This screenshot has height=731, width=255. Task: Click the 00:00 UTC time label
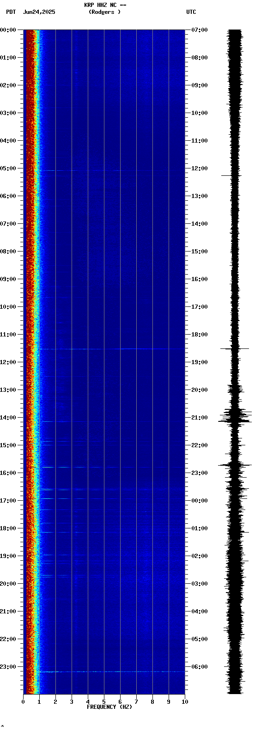click(x=199, y=501)
